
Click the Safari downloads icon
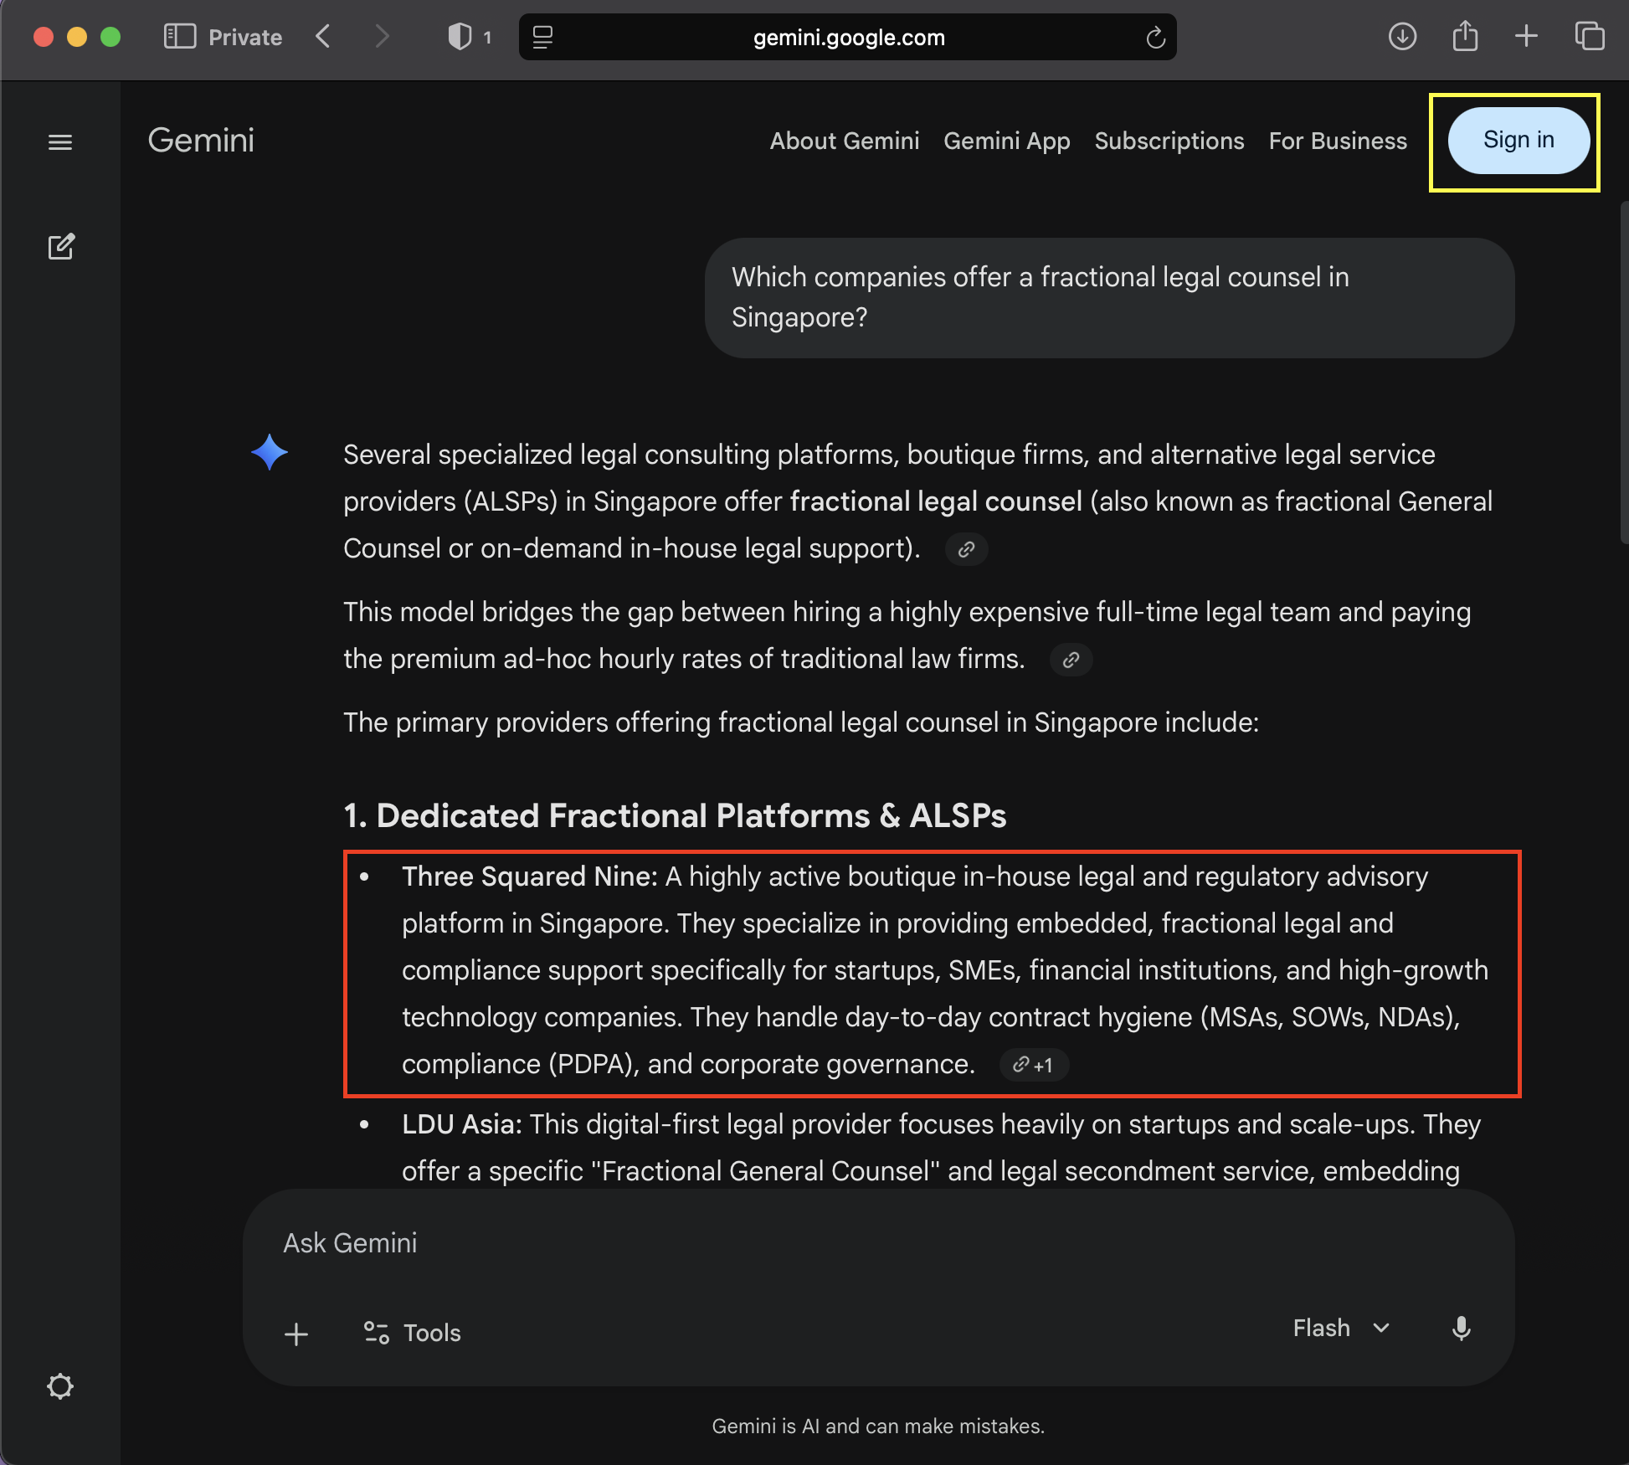click(x=1402, y=37)
